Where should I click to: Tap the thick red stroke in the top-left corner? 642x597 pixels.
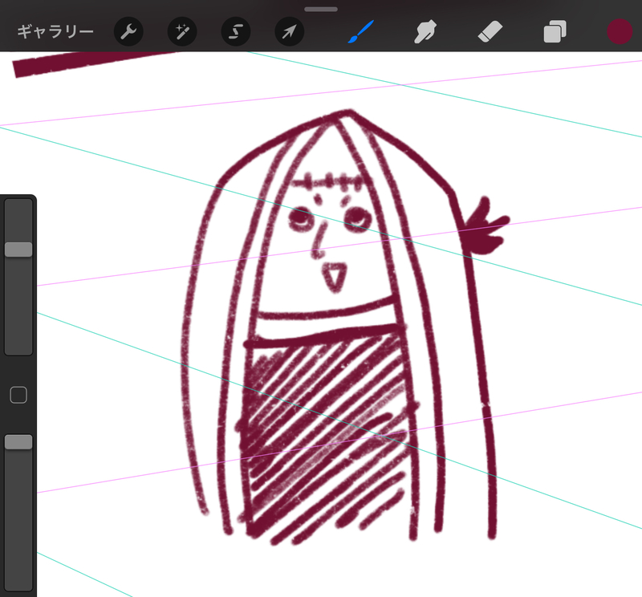88,63
